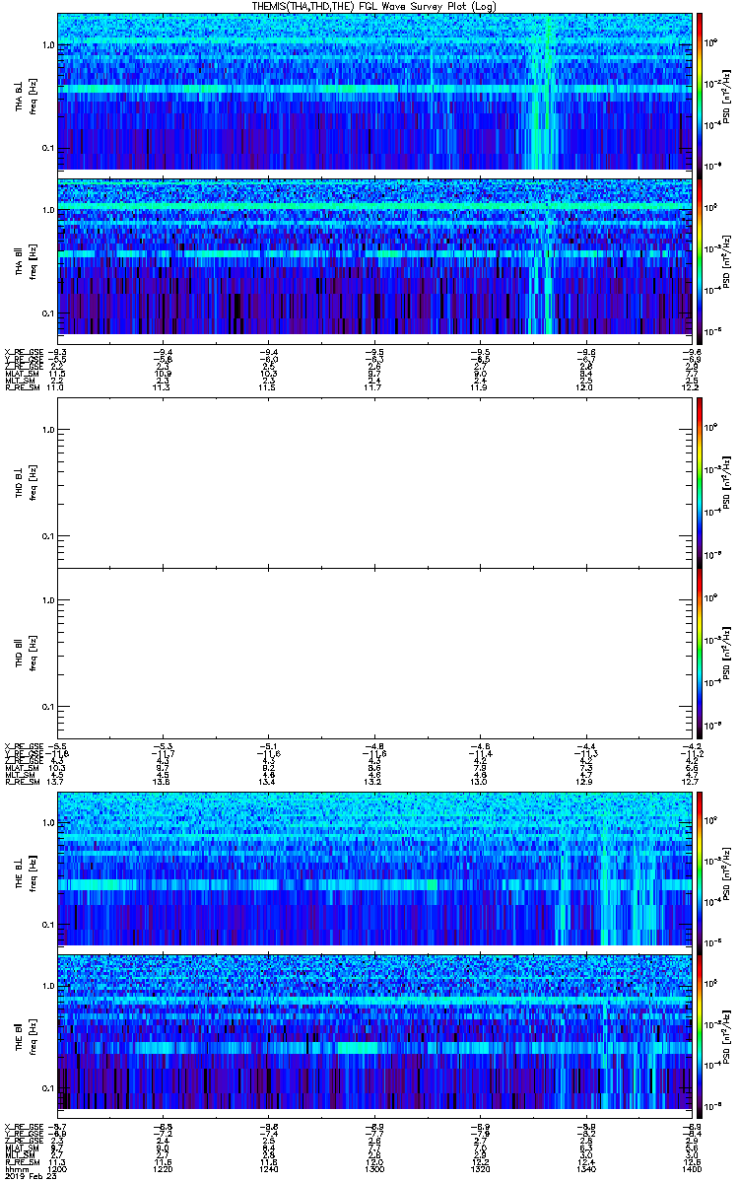Viewport: 739px width, 1183px height.
Task: Click the 1240 time tick label
Action: (x=268, y=1169)
